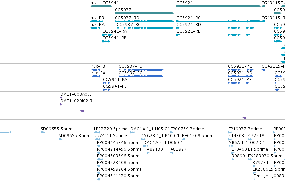Open EST EK258615.5prime

tap(254, 173)
